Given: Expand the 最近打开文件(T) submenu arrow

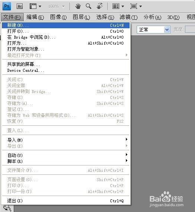Looking at the screenshot, I should point(127,55).
